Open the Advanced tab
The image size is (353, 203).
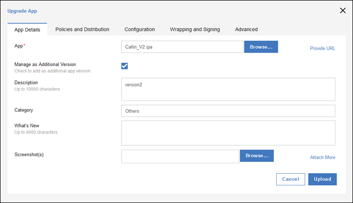246,29
